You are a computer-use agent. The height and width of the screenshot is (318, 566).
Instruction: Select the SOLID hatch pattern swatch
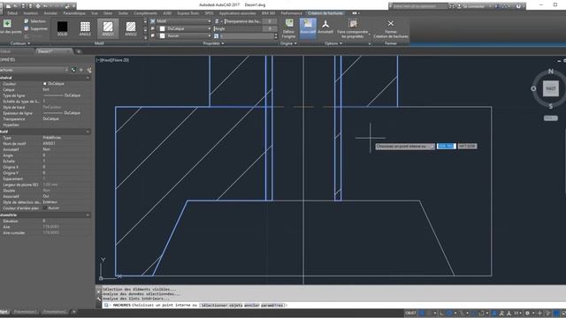(62, 28)
